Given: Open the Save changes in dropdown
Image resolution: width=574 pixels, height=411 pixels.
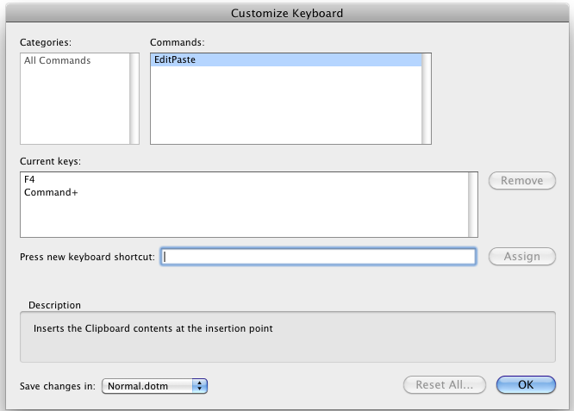Looking at the screenshot, I should point(154,386).
